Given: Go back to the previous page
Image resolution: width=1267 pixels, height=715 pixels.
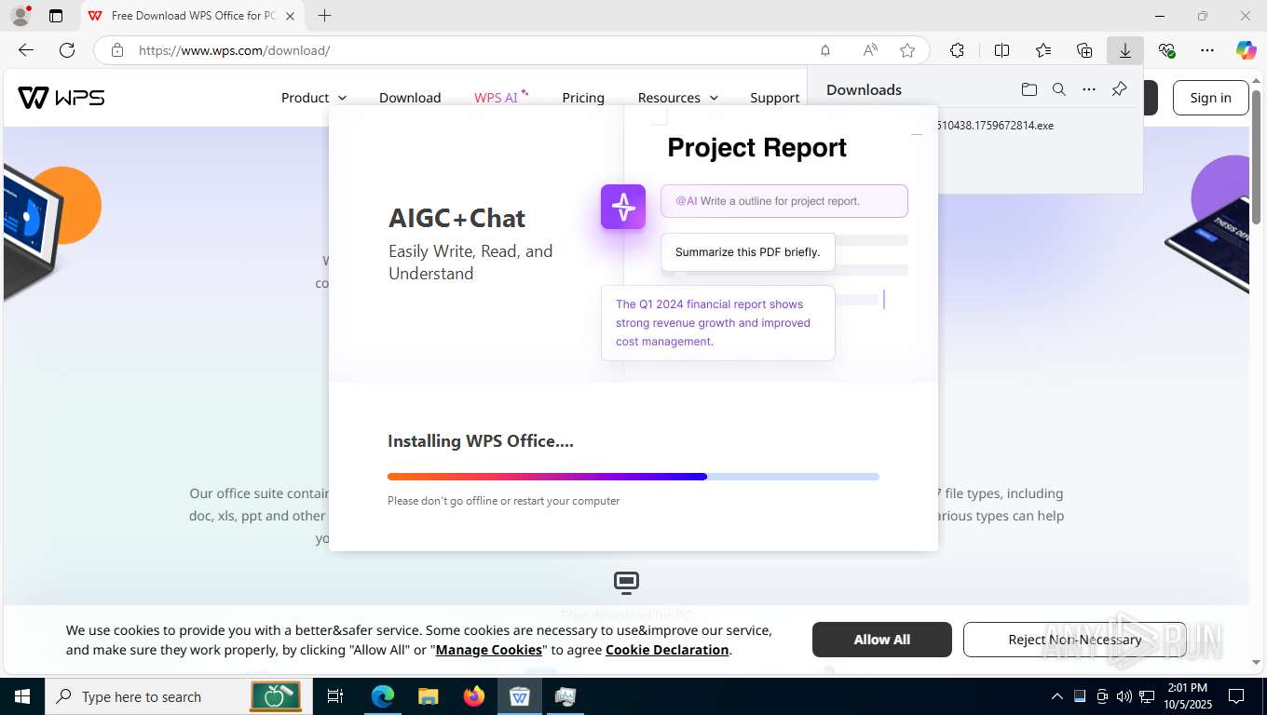Looking at the screenshot, I should tap(26, 50).
